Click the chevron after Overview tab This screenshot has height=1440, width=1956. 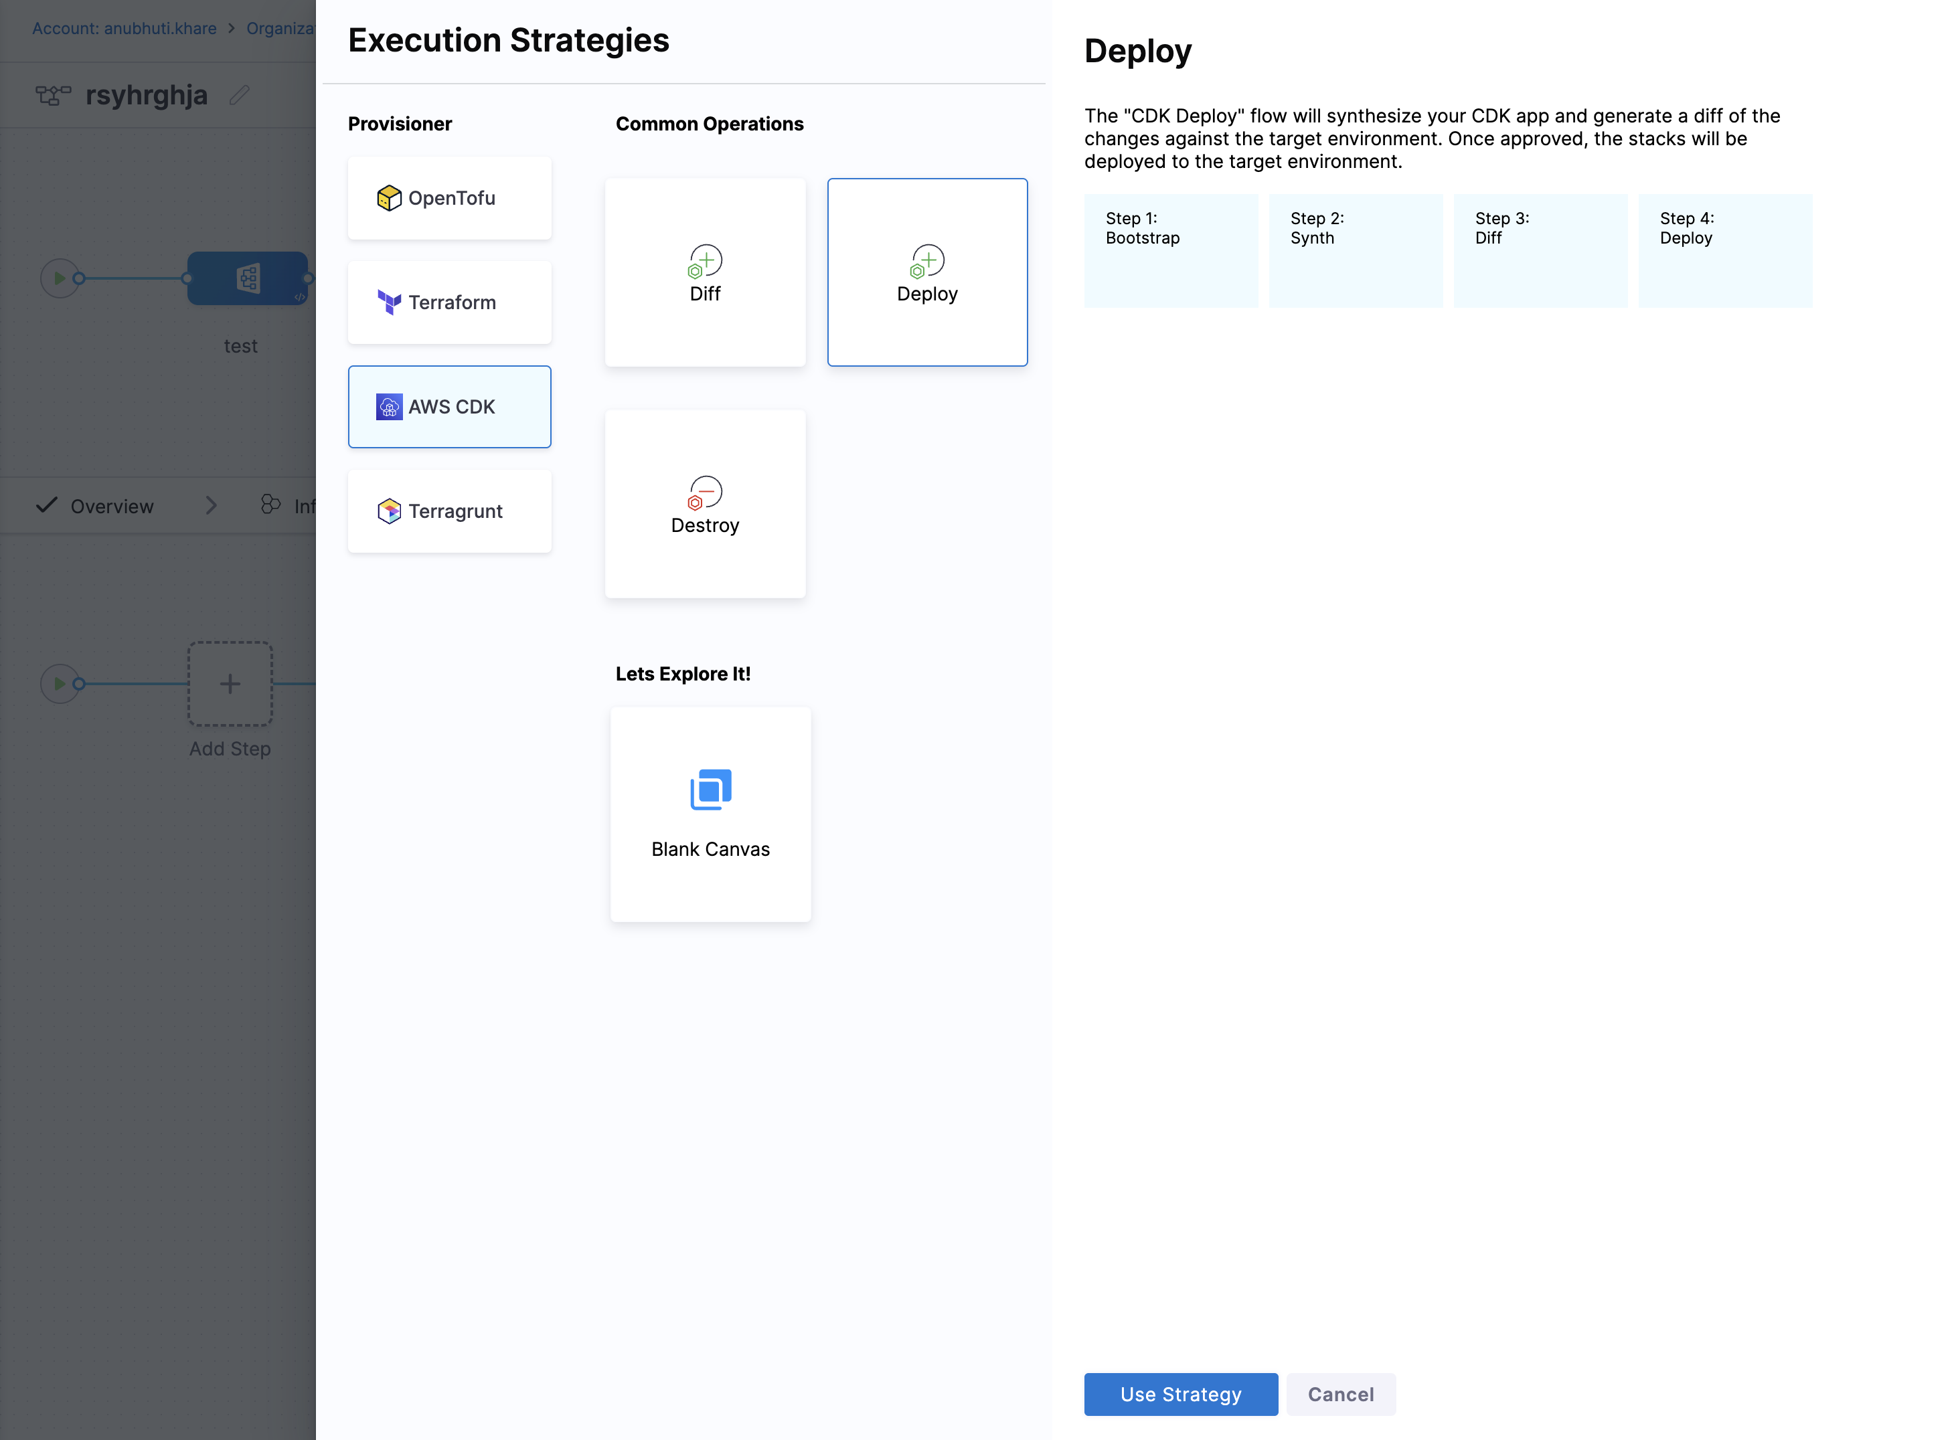[211, 506]
